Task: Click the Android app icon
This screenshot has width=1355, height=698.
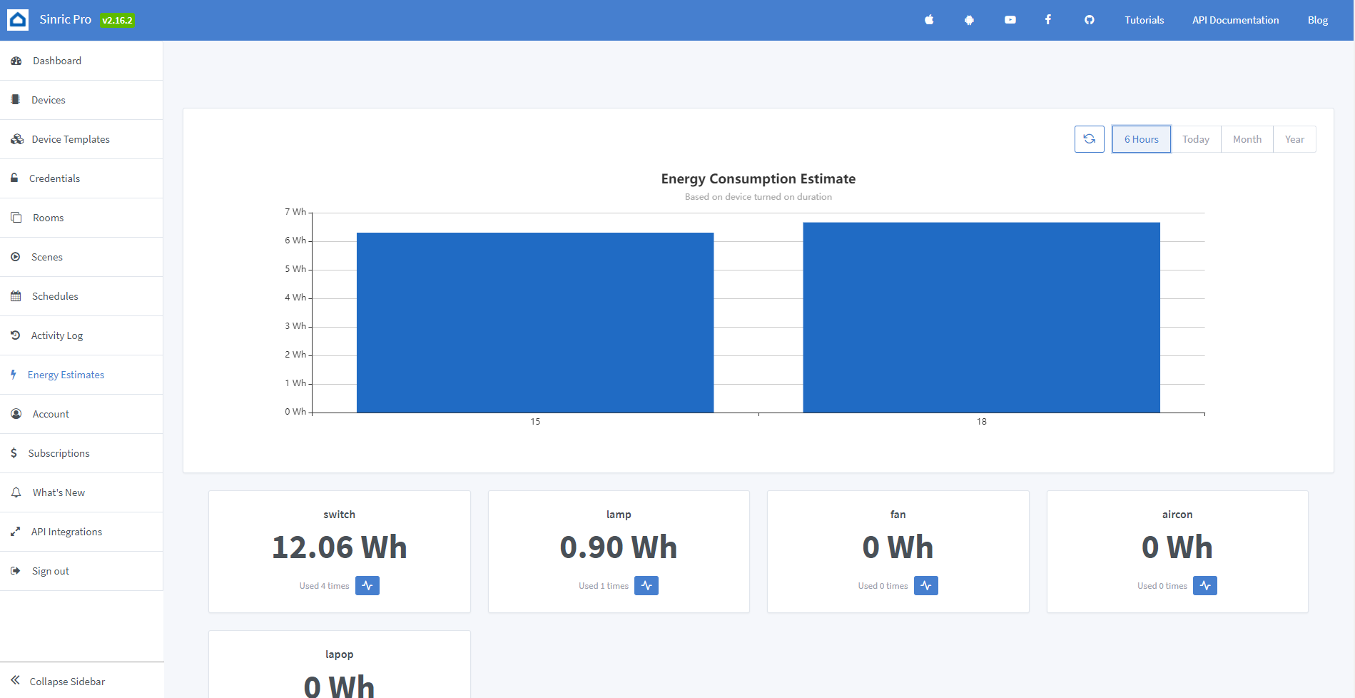Action: (969, 19)
